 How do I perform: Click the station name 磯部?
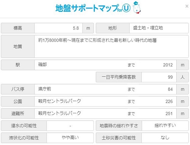tap(43, 64)
